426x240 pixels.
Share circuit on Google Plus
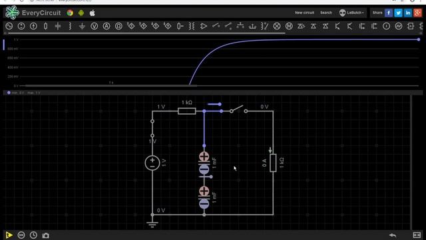(417, 13)
